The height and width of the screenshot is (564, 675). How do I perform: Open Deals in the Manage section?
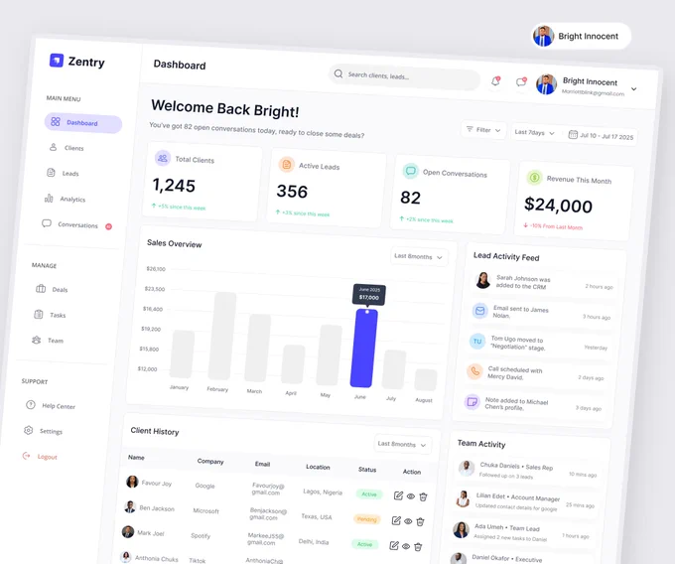pos(52,289)
